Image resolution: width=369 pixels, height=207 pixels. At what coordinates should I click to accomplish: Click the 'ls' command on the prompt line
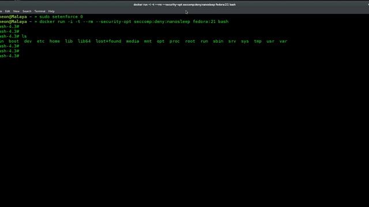click(24, 36)
